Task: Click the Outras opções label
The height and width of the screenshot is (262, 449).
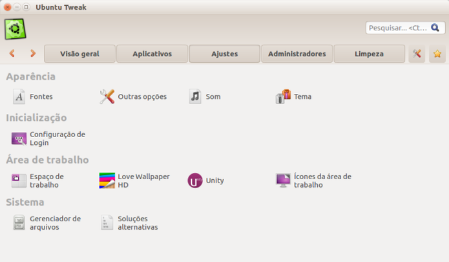Action: tap(142, 96)
